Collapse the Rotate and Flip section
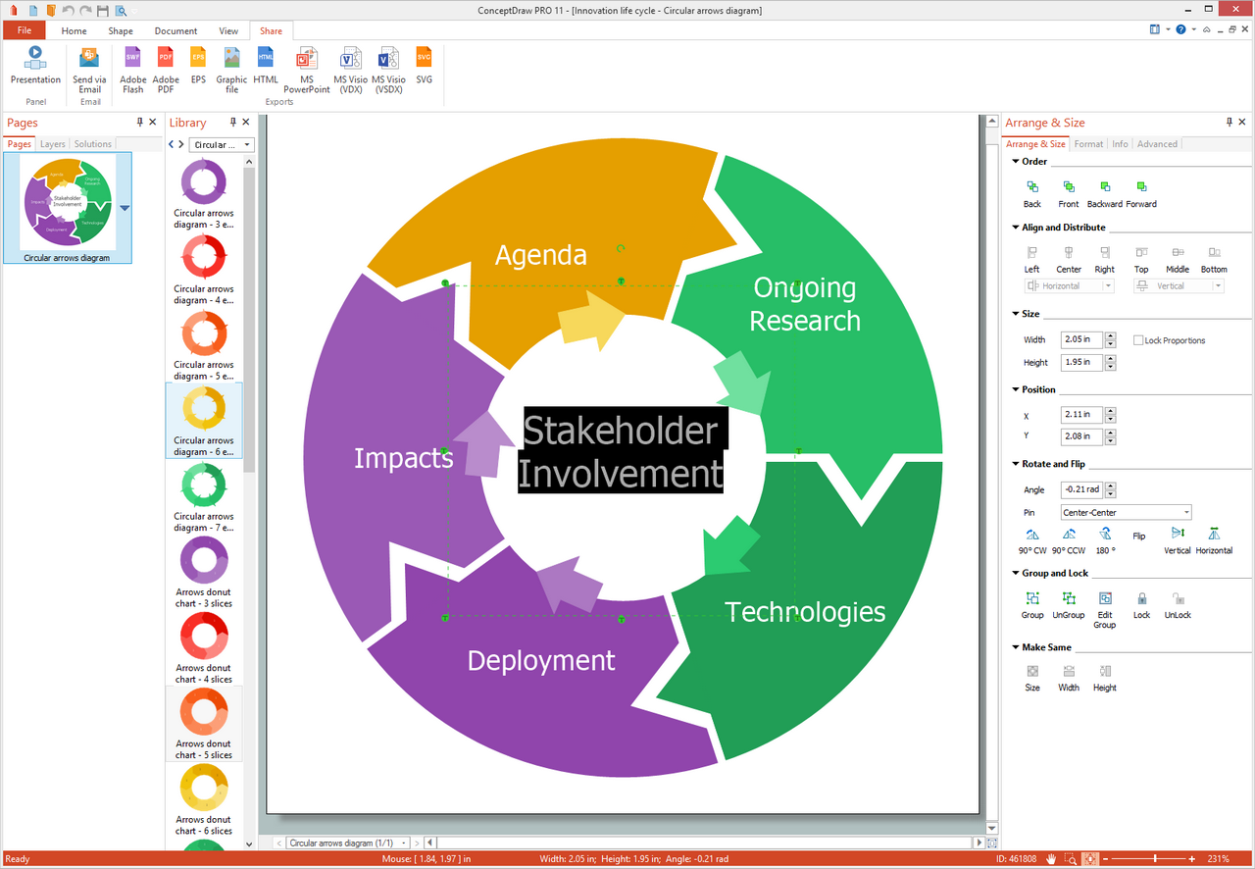The image size is (1255, 869). [1016, 463]
